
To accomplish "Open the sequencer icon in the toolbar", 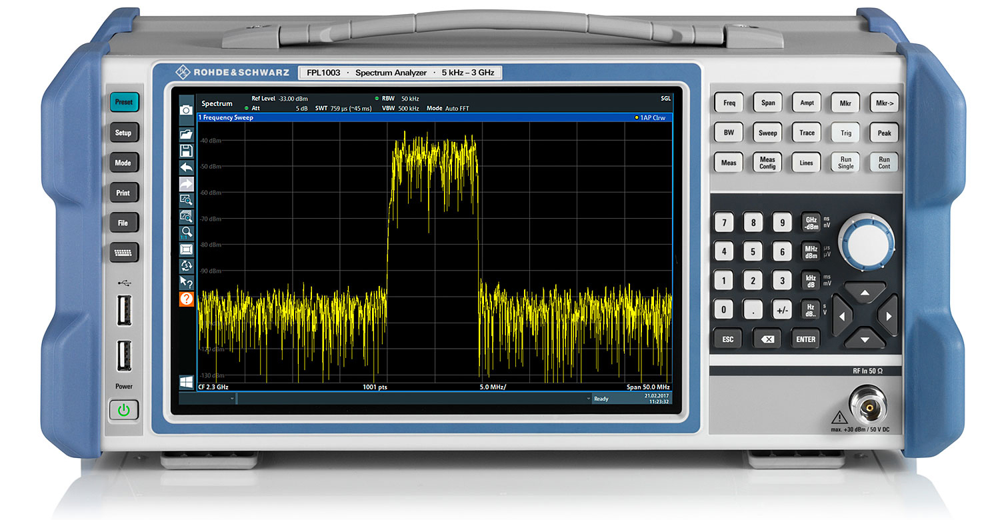I will pyautogui.click(x=187, y=266).
